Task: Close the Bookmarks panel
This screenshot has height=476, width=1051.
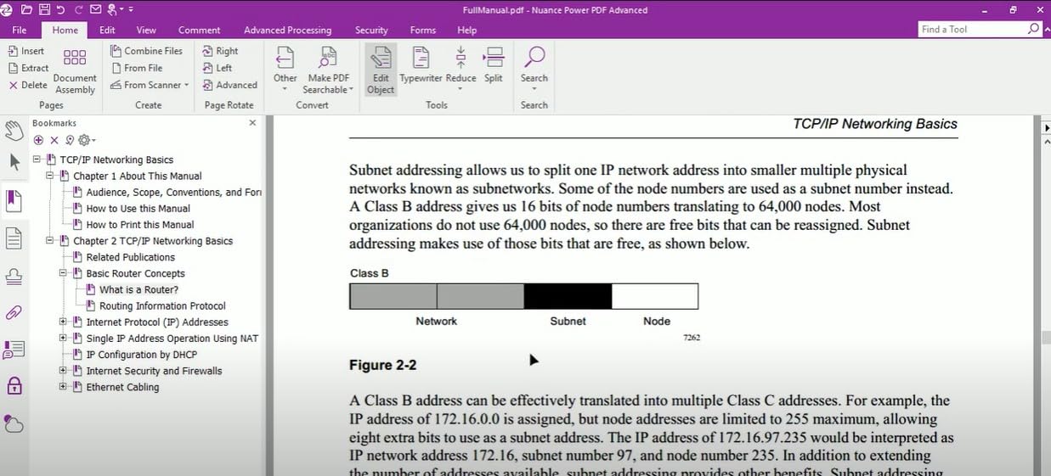Action: 252,123
